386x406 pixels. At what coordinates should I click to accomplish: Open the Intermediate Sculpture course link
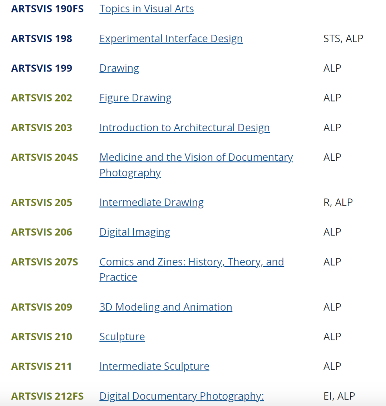154,366
